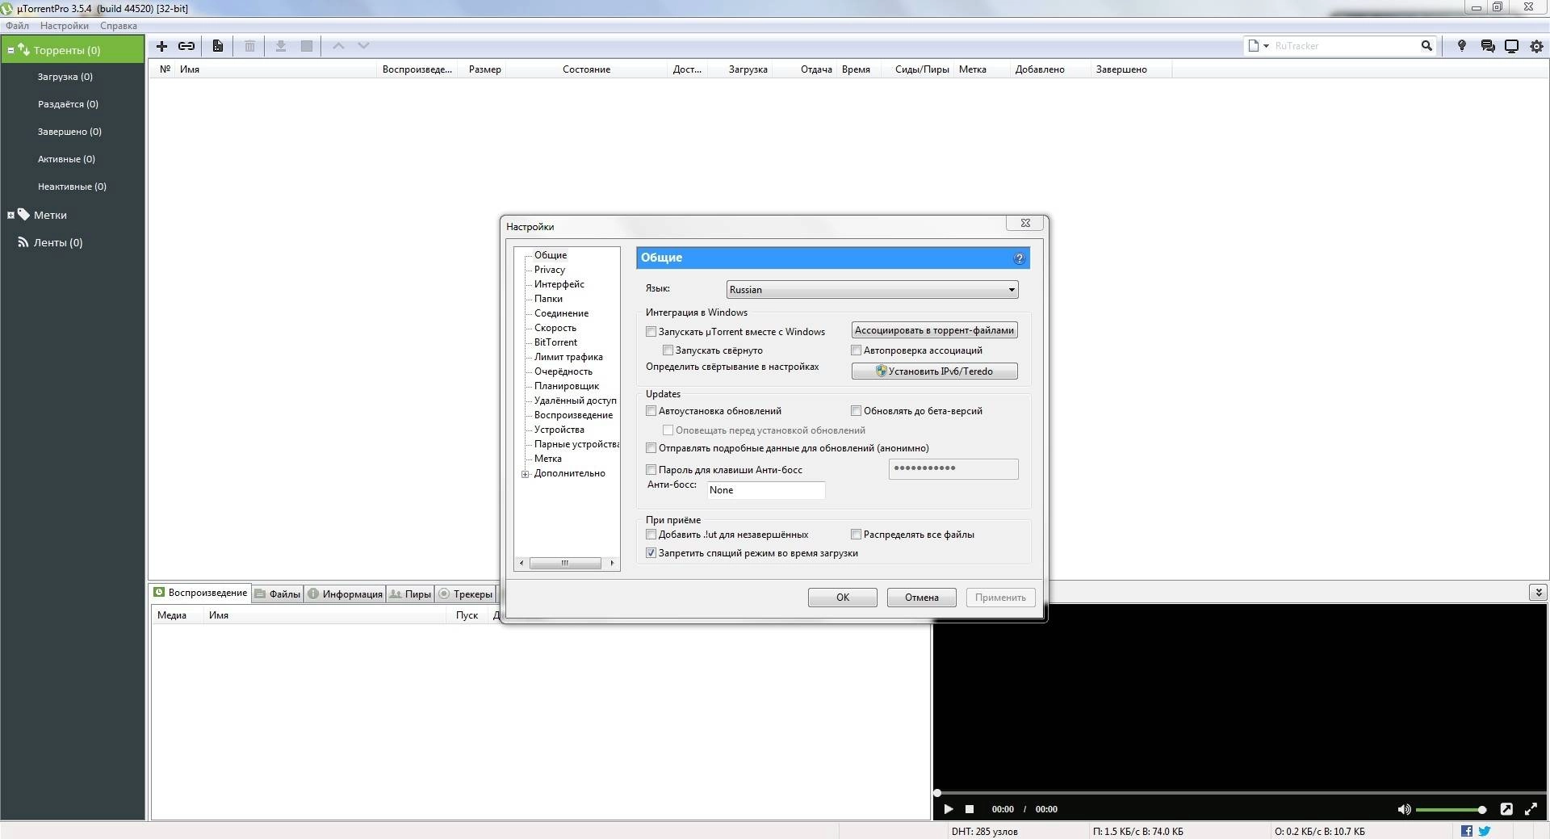Click the OK button
This screenshot has height=839, width=1550.
[x=842, y=598]
